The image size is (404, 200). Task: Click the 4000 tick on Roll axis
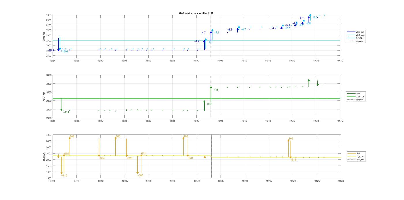pyautogui.click(x=49, y=135)
